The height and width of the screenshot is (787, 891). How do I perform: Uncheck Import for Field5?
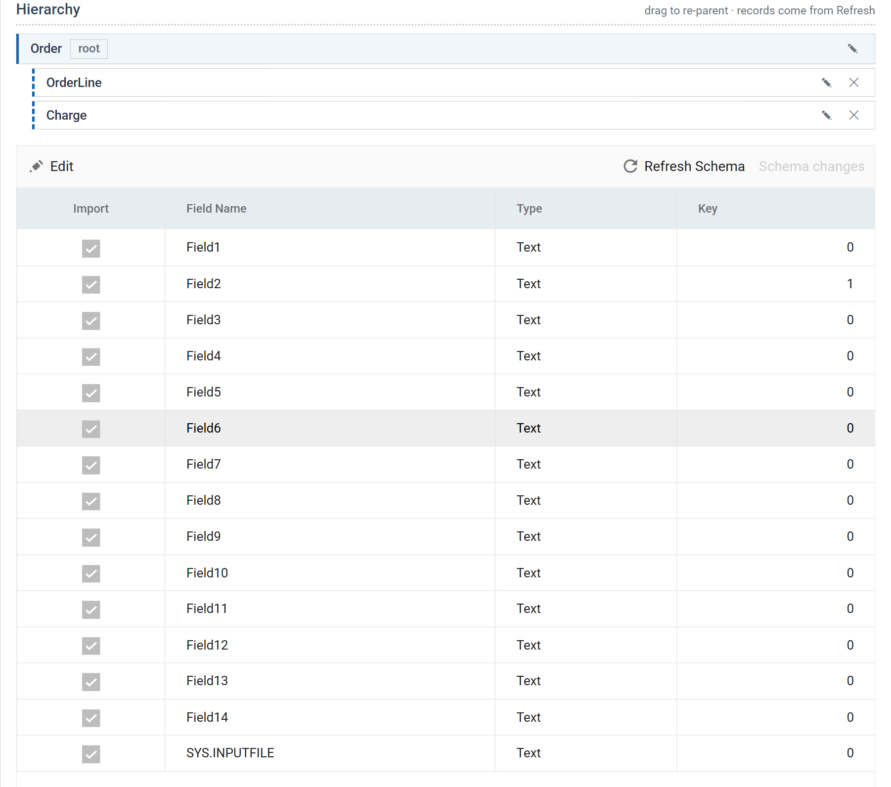91,393
